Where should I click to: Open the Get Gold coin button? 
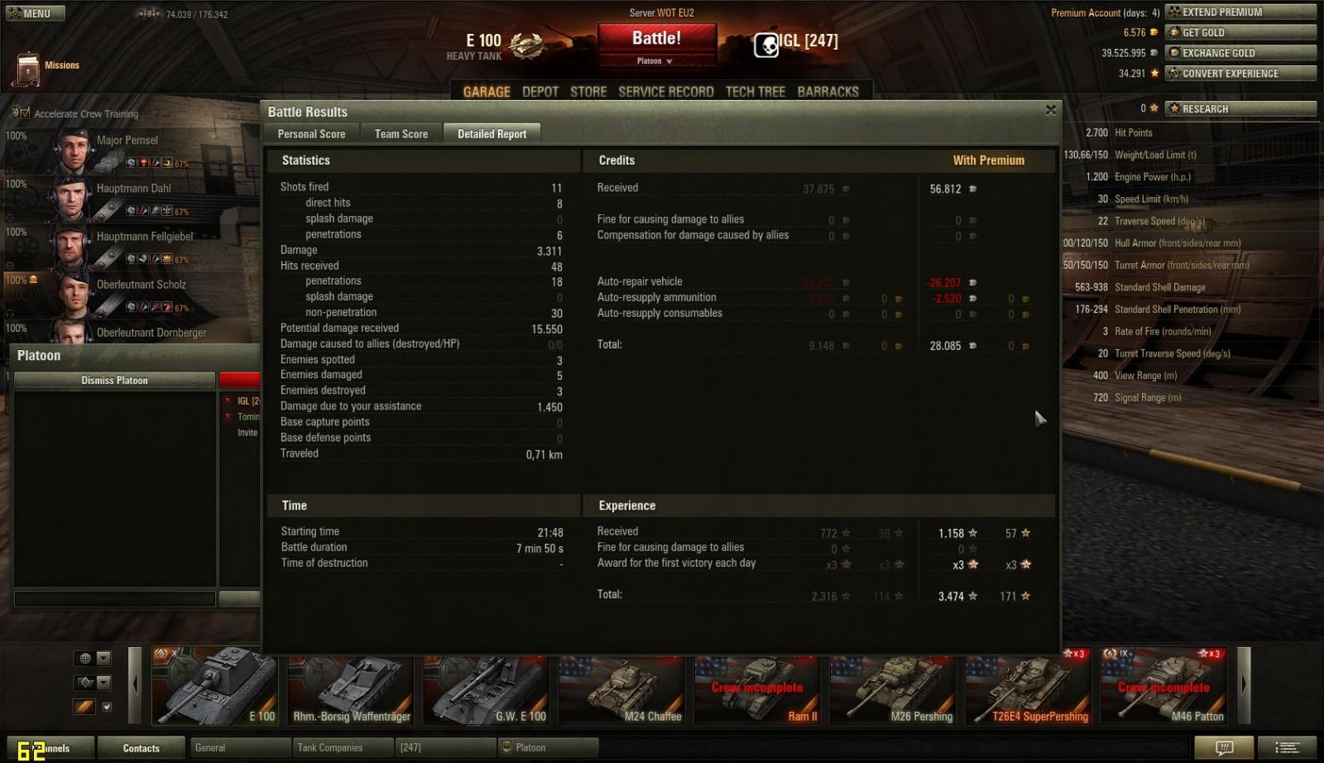click(1240, 32)
